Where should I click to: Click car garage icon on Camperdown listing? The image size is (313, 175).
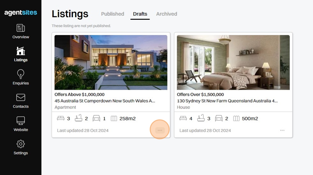pyautogui.click(x=96, y=118)
